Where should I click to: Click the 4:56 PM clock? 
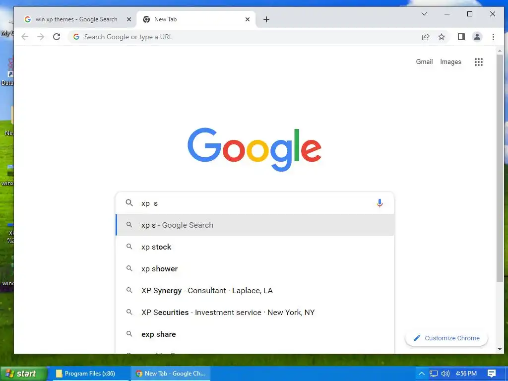[466, 374]
